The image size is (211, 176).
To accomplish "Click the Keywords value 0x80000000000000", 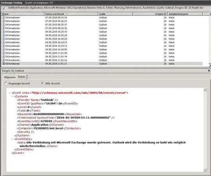I will pos(48,114).
